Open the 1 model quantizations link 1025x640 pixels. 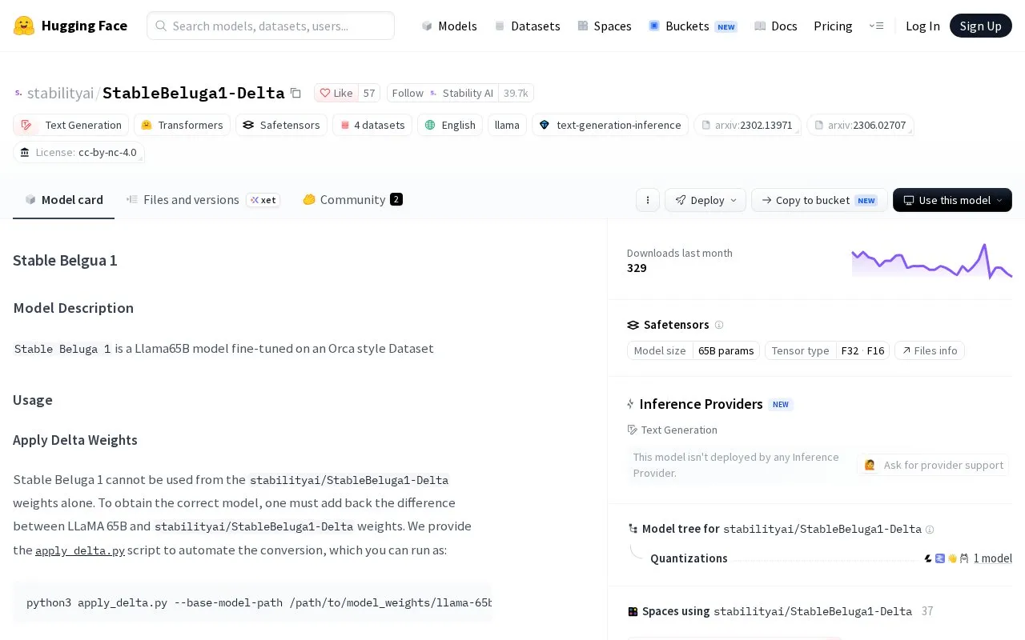[x=993, y=558]
